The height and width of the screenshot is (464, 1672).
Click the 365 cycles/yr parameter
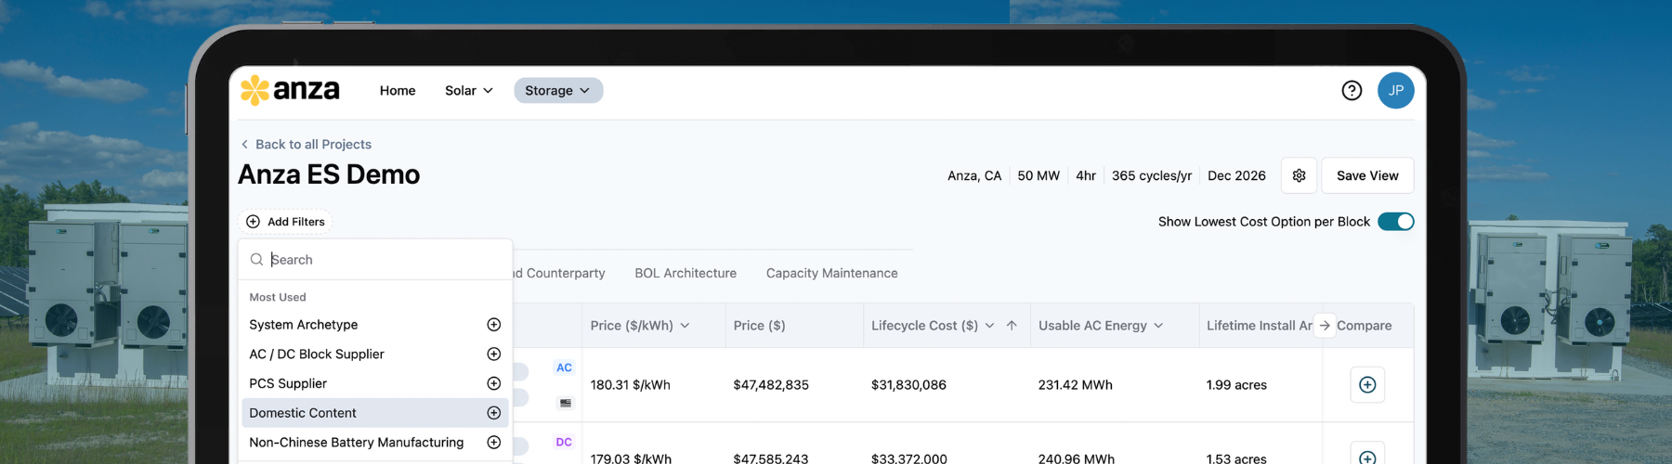click(x=1152, y=175)
